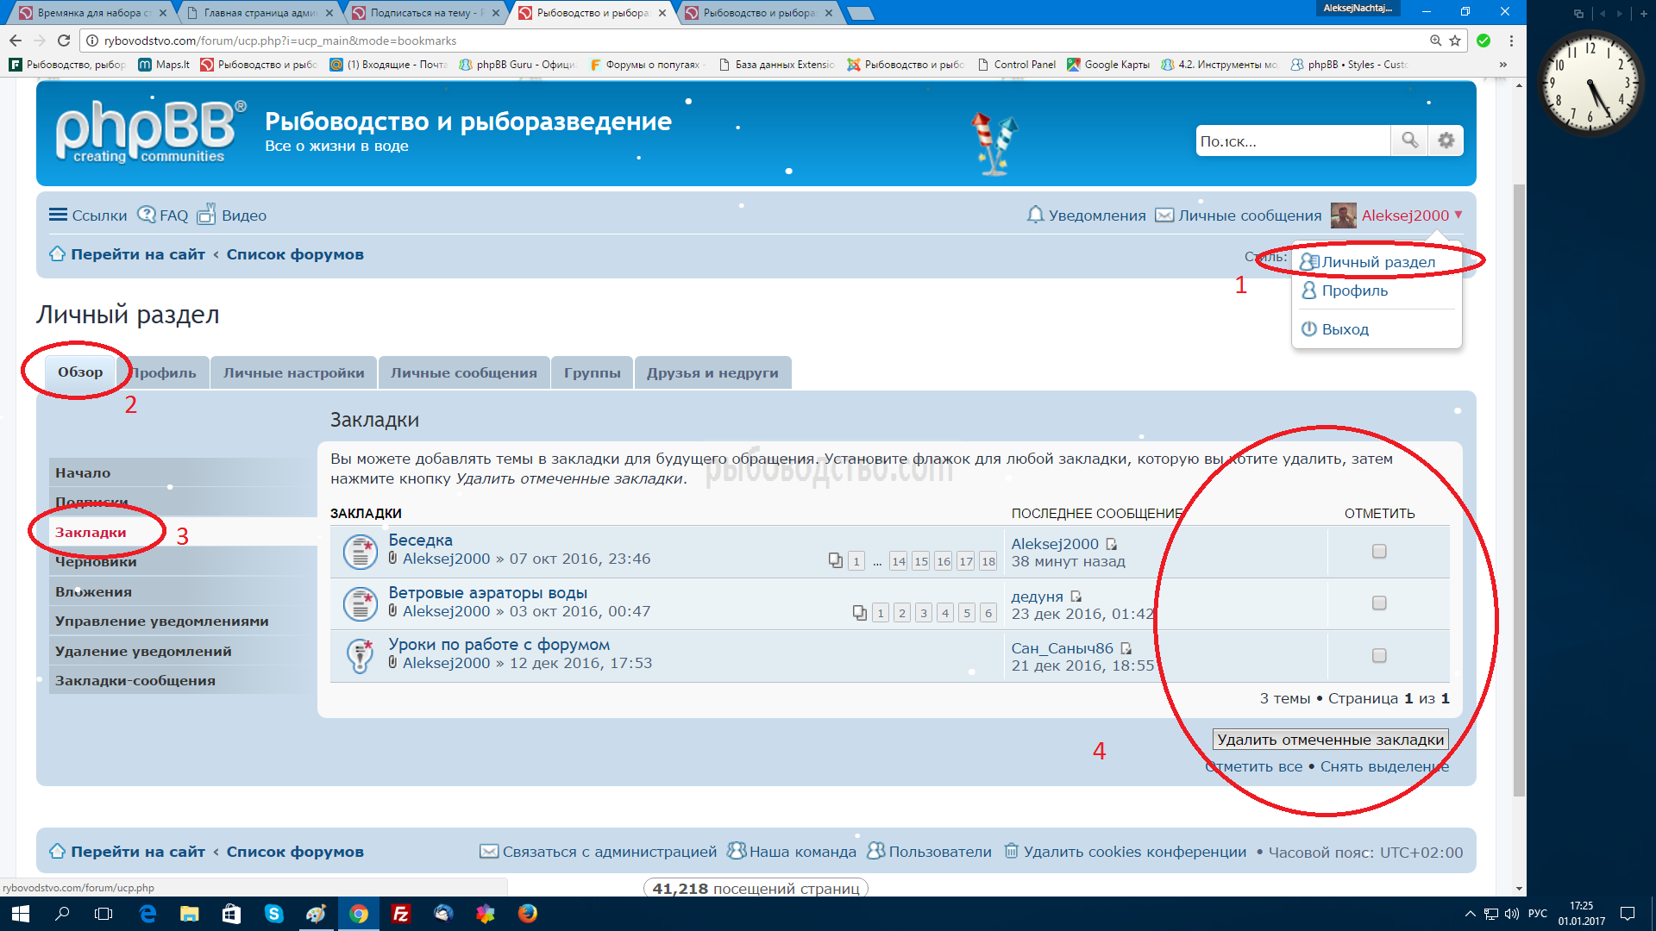The width and height of the screenshot is (1656, 931).
Task: Open the Уведомления bell notifications
Action: pyautogui.click(x=1087, y=216)
